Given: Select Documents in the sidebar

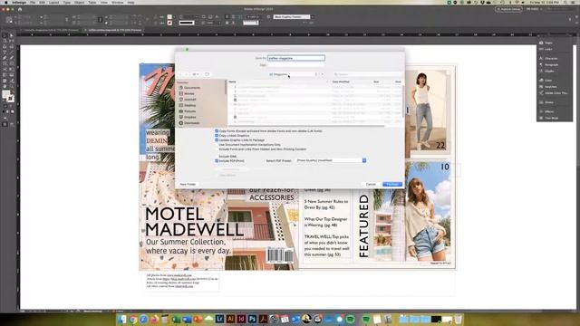Looking at the screenshot, I should point(189,88).
